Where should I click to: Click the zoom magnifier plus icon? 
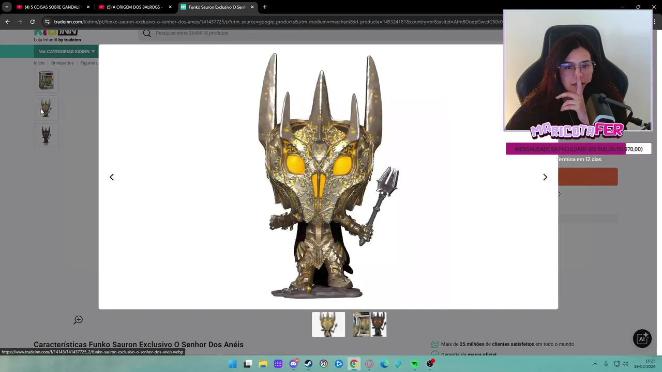pyautogui.click(x=78, y=320)
